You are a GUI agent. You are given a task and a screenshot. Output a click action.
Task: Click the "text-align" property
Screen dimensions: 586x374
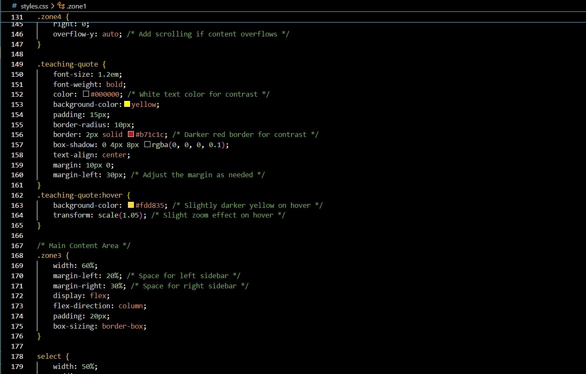(x=74, y=155)
